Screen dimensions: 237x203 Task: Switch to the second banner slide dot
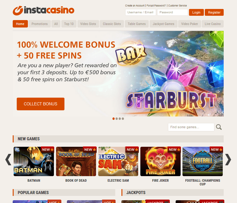pyautogui.click(x=117, y=119)
